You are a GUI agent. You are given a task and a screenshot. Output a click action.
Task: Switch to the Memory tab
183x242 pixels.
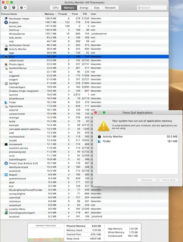69,8
